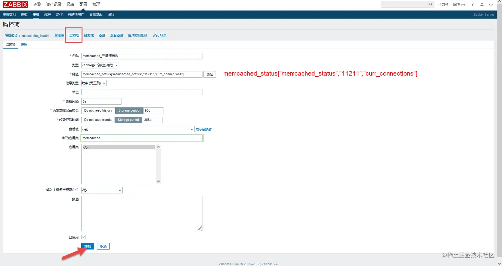Click the ZABBIX logo
The height and width of the screenshot is (266, 502).
point(15,4)
